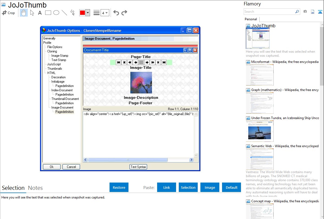Click the red color swatch
The height and width of the screenshot is (219, 324).
click(x=82, y=13)
